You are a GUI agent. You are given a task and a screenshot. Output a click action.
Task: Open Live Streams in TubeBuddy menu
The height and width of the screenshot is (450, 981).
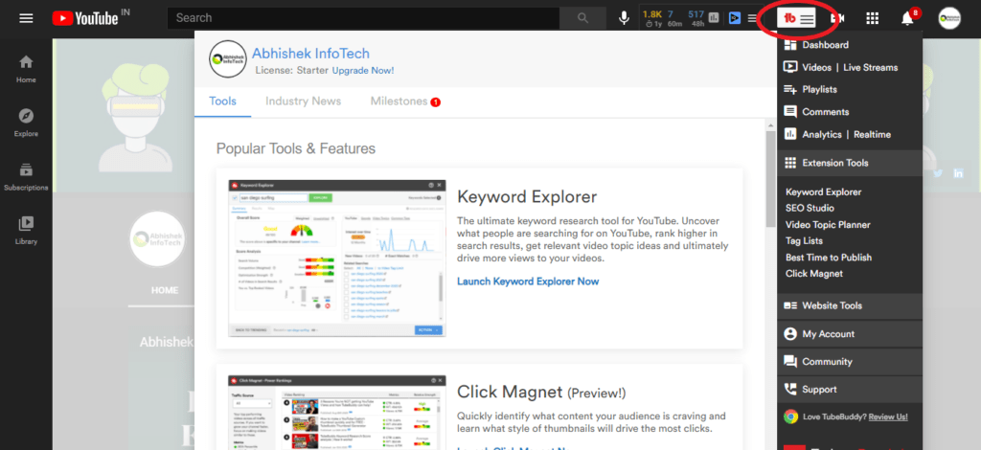coord(870,67)
